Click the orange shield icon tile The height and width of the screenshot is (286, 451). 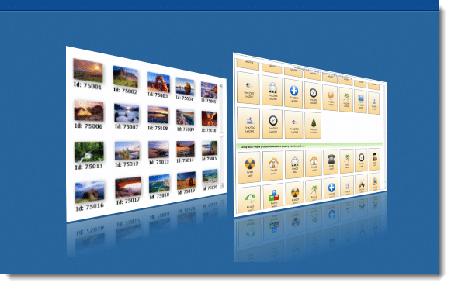coord(331,97)
